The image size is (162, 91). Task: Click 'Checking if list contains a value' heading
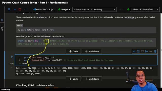pos(35,85)
